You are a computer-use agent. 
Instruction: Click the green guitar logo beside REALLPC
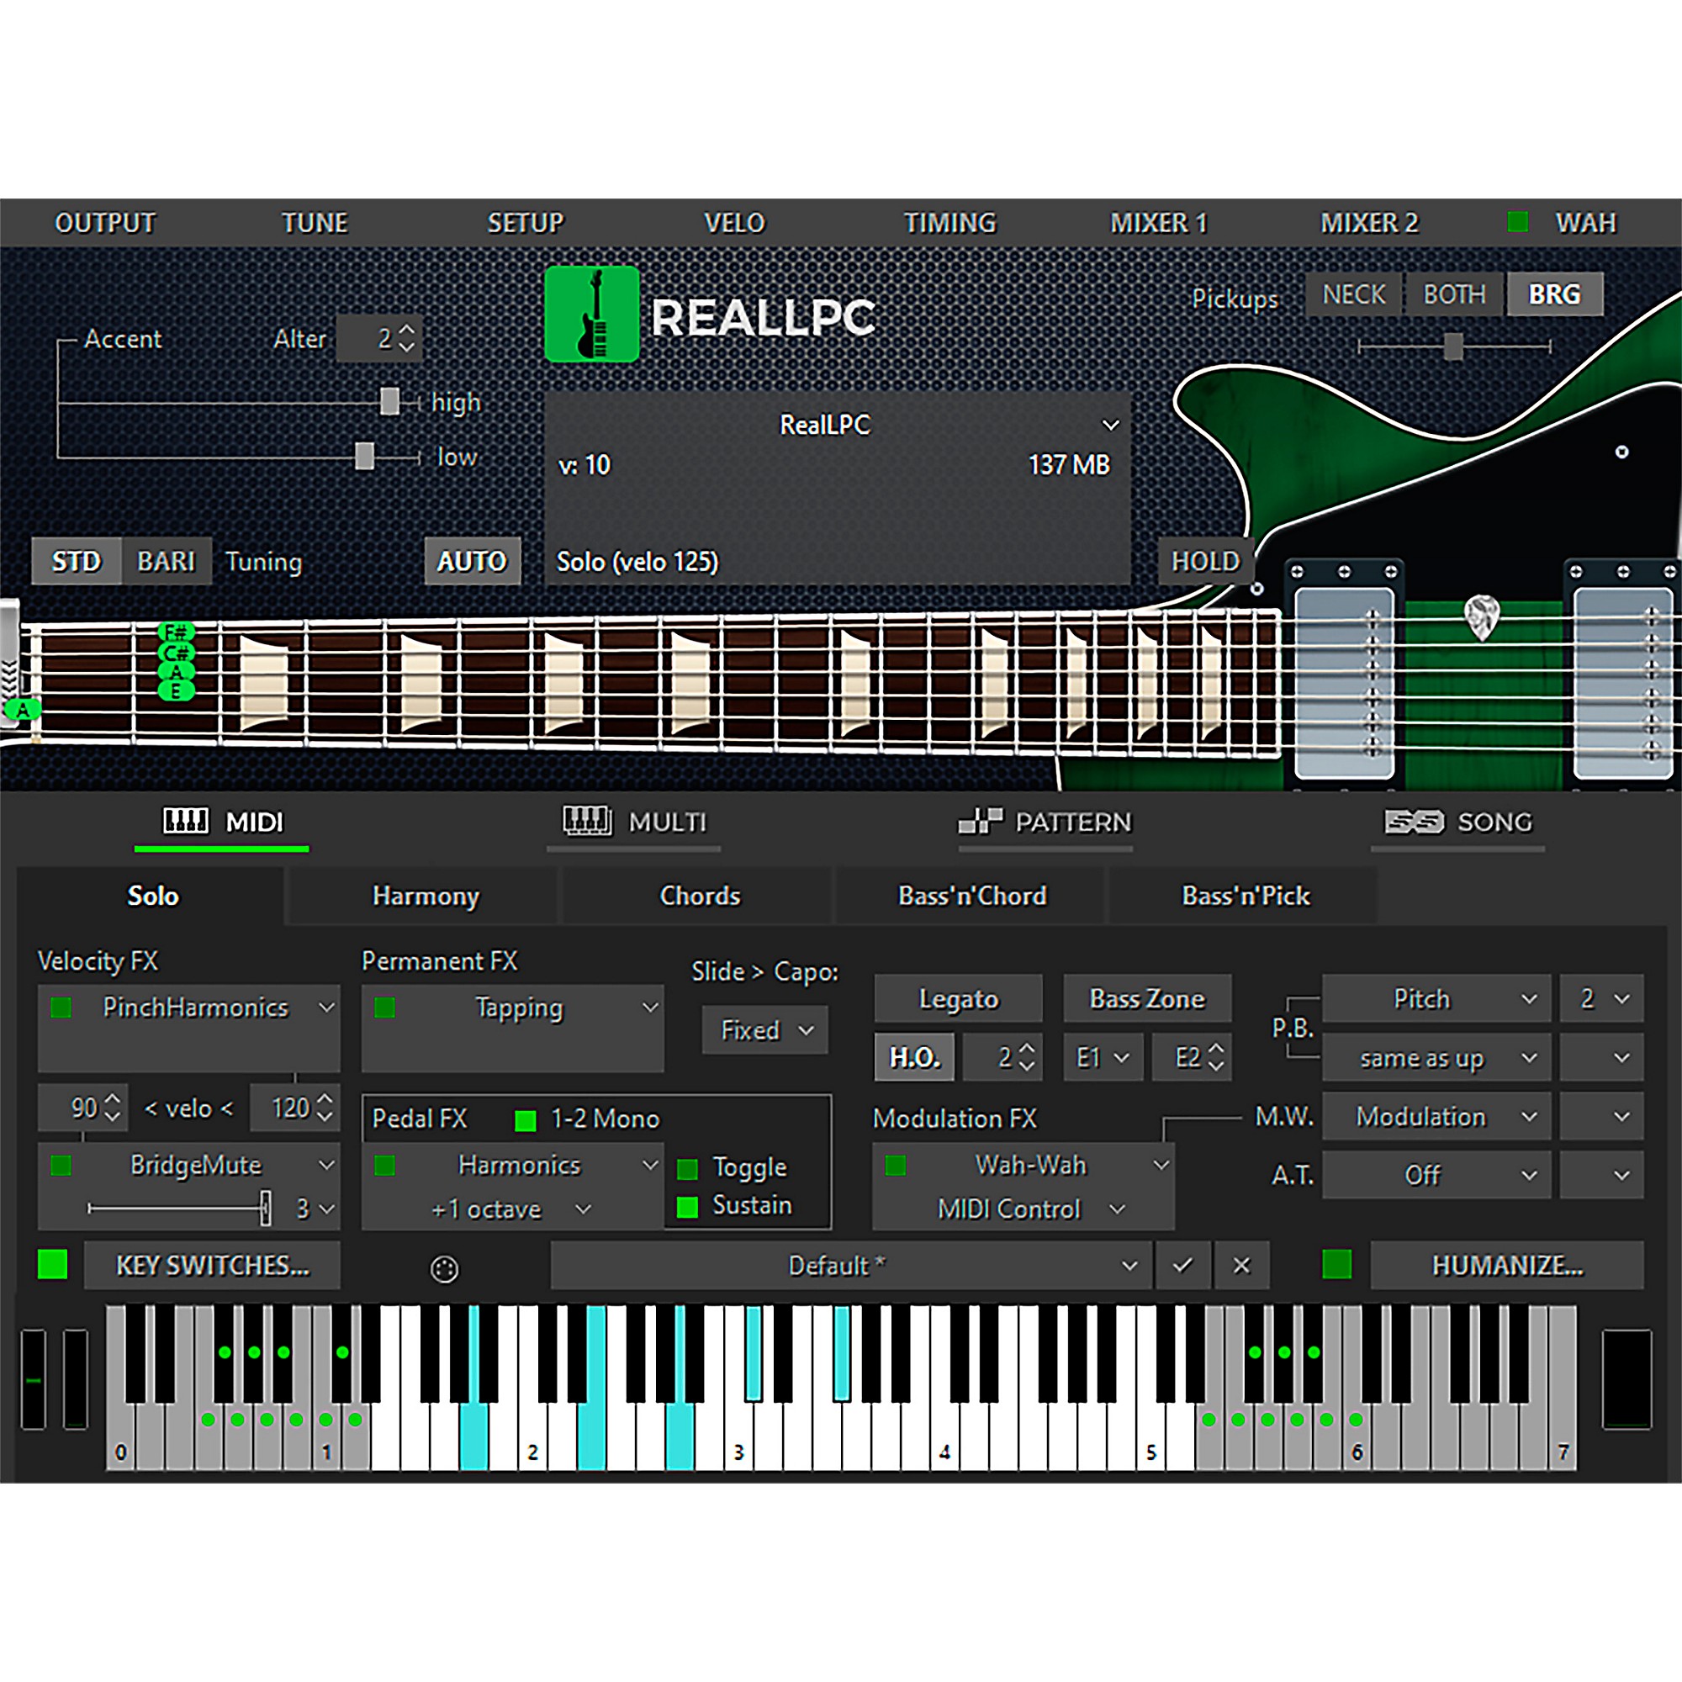593,315
